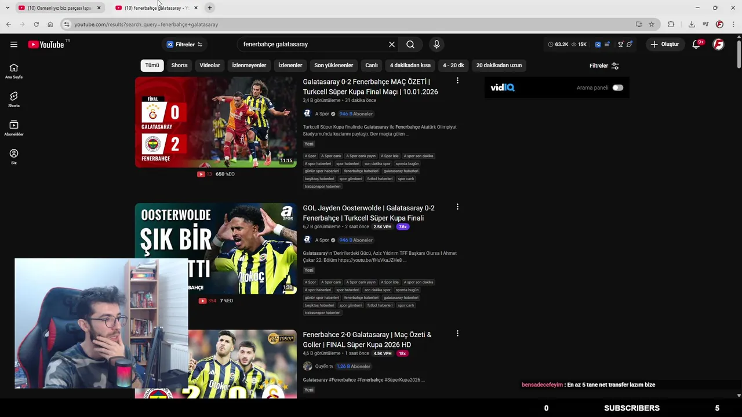Go back in browser history
The image size is (742, 417).
8,24
